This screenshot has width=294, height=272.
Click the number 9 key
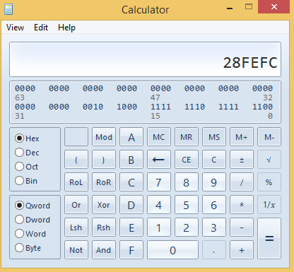click(214, 182)
